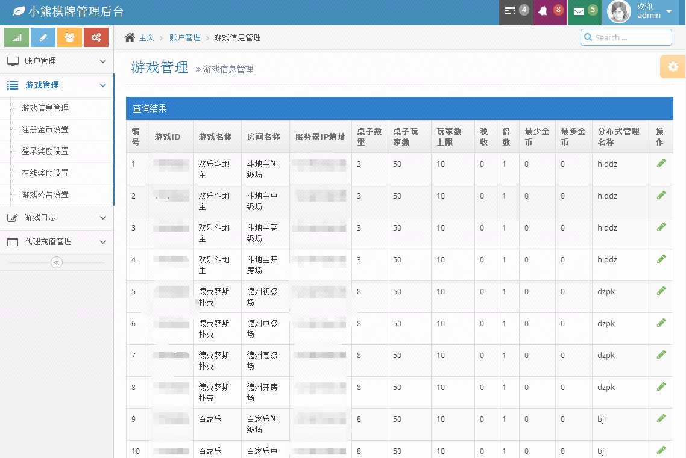This screenshot has height=458, width=686.
Task: Expand the 代理充值管理 sidebar menu
Action: click(x=57, y=242)
